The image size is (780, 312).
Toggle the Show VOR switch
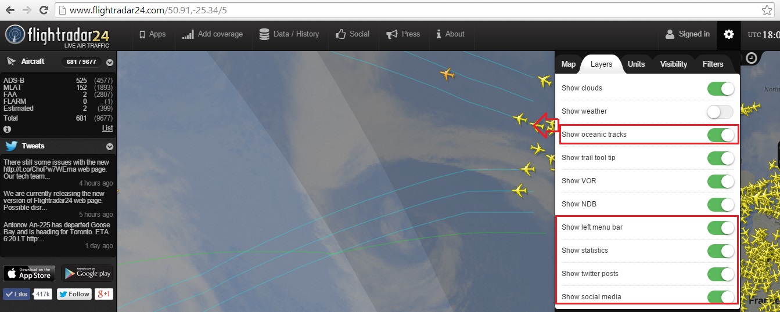[x=720, y=181]
